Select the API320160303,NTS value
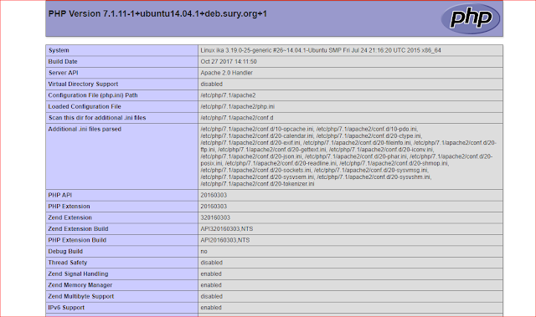 click(227, 229)
